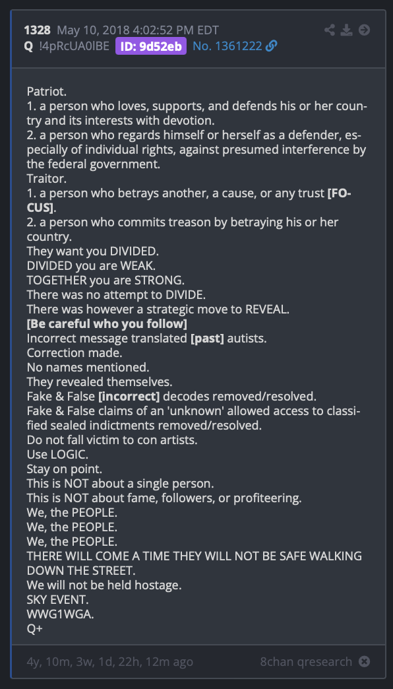Click the WWG1WGA. line
The height and width of the screenshot is (689, 393).
[x=61, y=614]
